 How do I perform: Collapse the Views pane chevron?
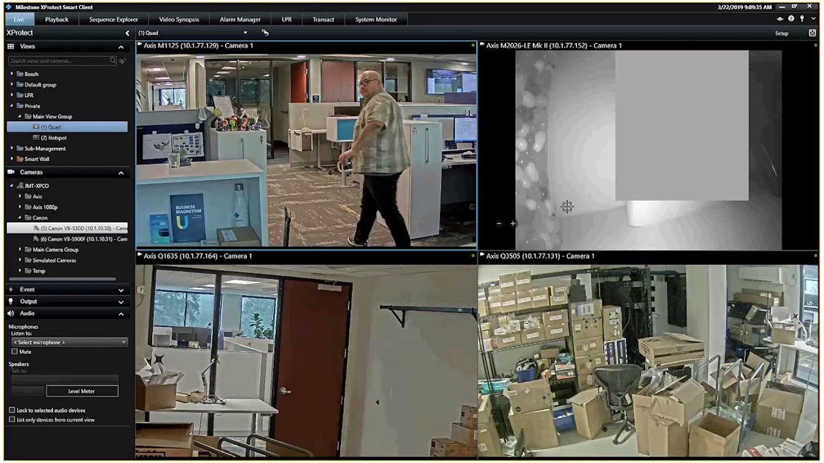121,46
